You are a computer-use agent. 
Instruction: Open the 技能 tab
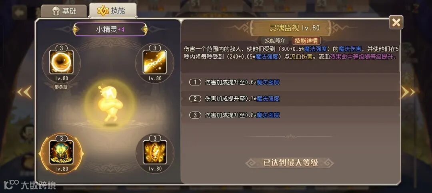click(x=113, y=11)
